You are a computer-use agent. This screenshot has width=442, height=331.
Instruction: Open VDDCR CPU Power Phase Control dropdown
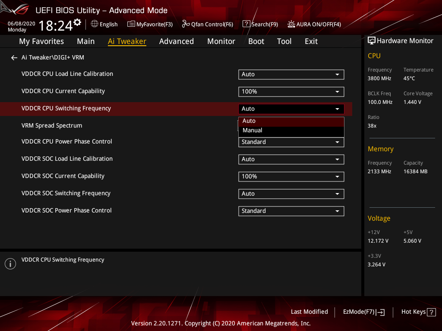pyautogui.click(x=291, y=142)
